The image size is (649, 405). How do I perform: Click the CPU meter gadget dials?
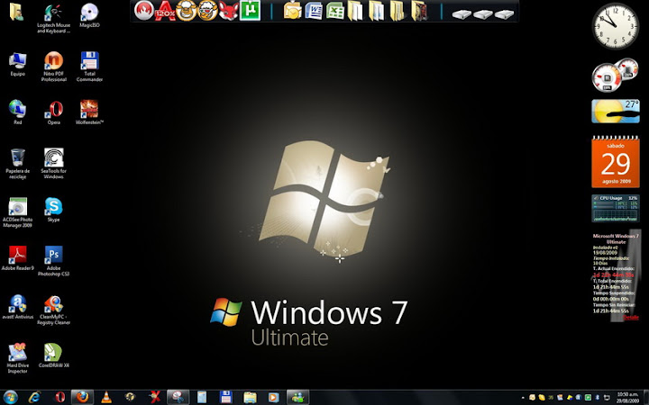point(615,75)
